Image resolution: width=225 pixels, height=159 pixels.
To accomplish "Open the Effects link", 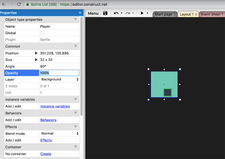I will pyautogui.click(x=46, y=140).
